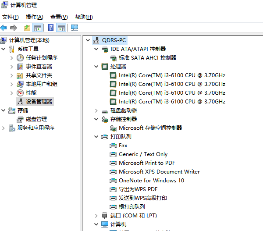Click the 设备管理器 icon
The height and width of the screenshot is (231, 263).
(x=20, y=102)
